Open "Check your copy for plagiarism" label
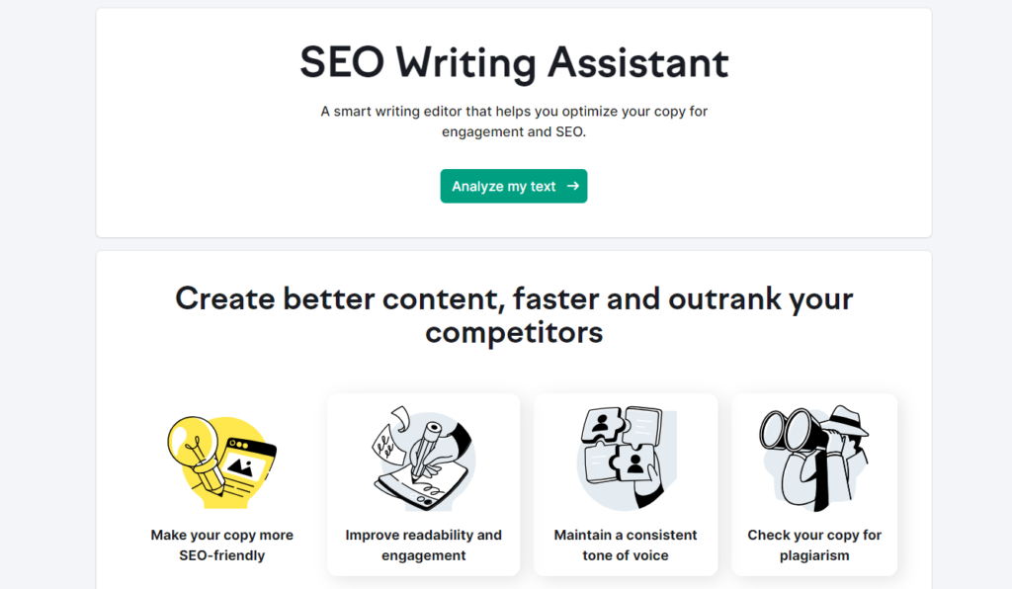 point(814,545)
